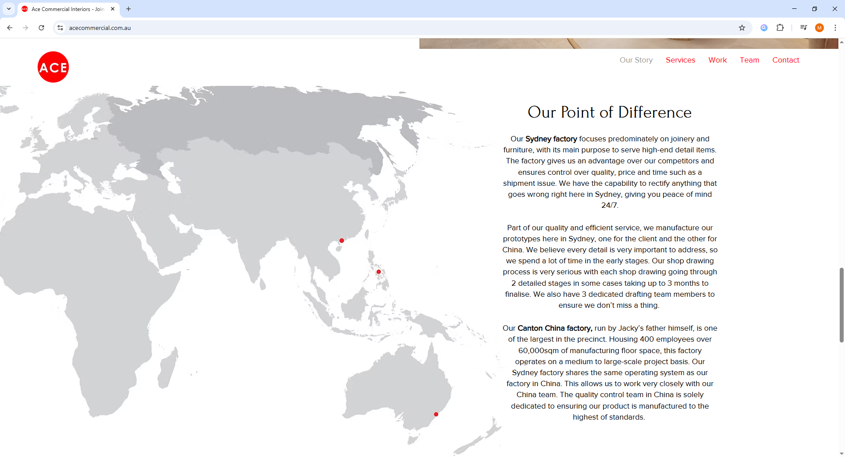Click the address bar URL acecommercial.com.au

pyautogui.click(x=100, y=28)
